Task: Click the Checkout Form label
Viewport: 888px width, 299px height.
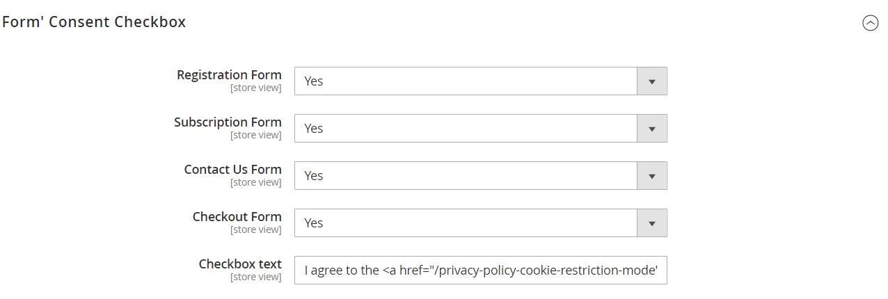Action: point(237,217)
